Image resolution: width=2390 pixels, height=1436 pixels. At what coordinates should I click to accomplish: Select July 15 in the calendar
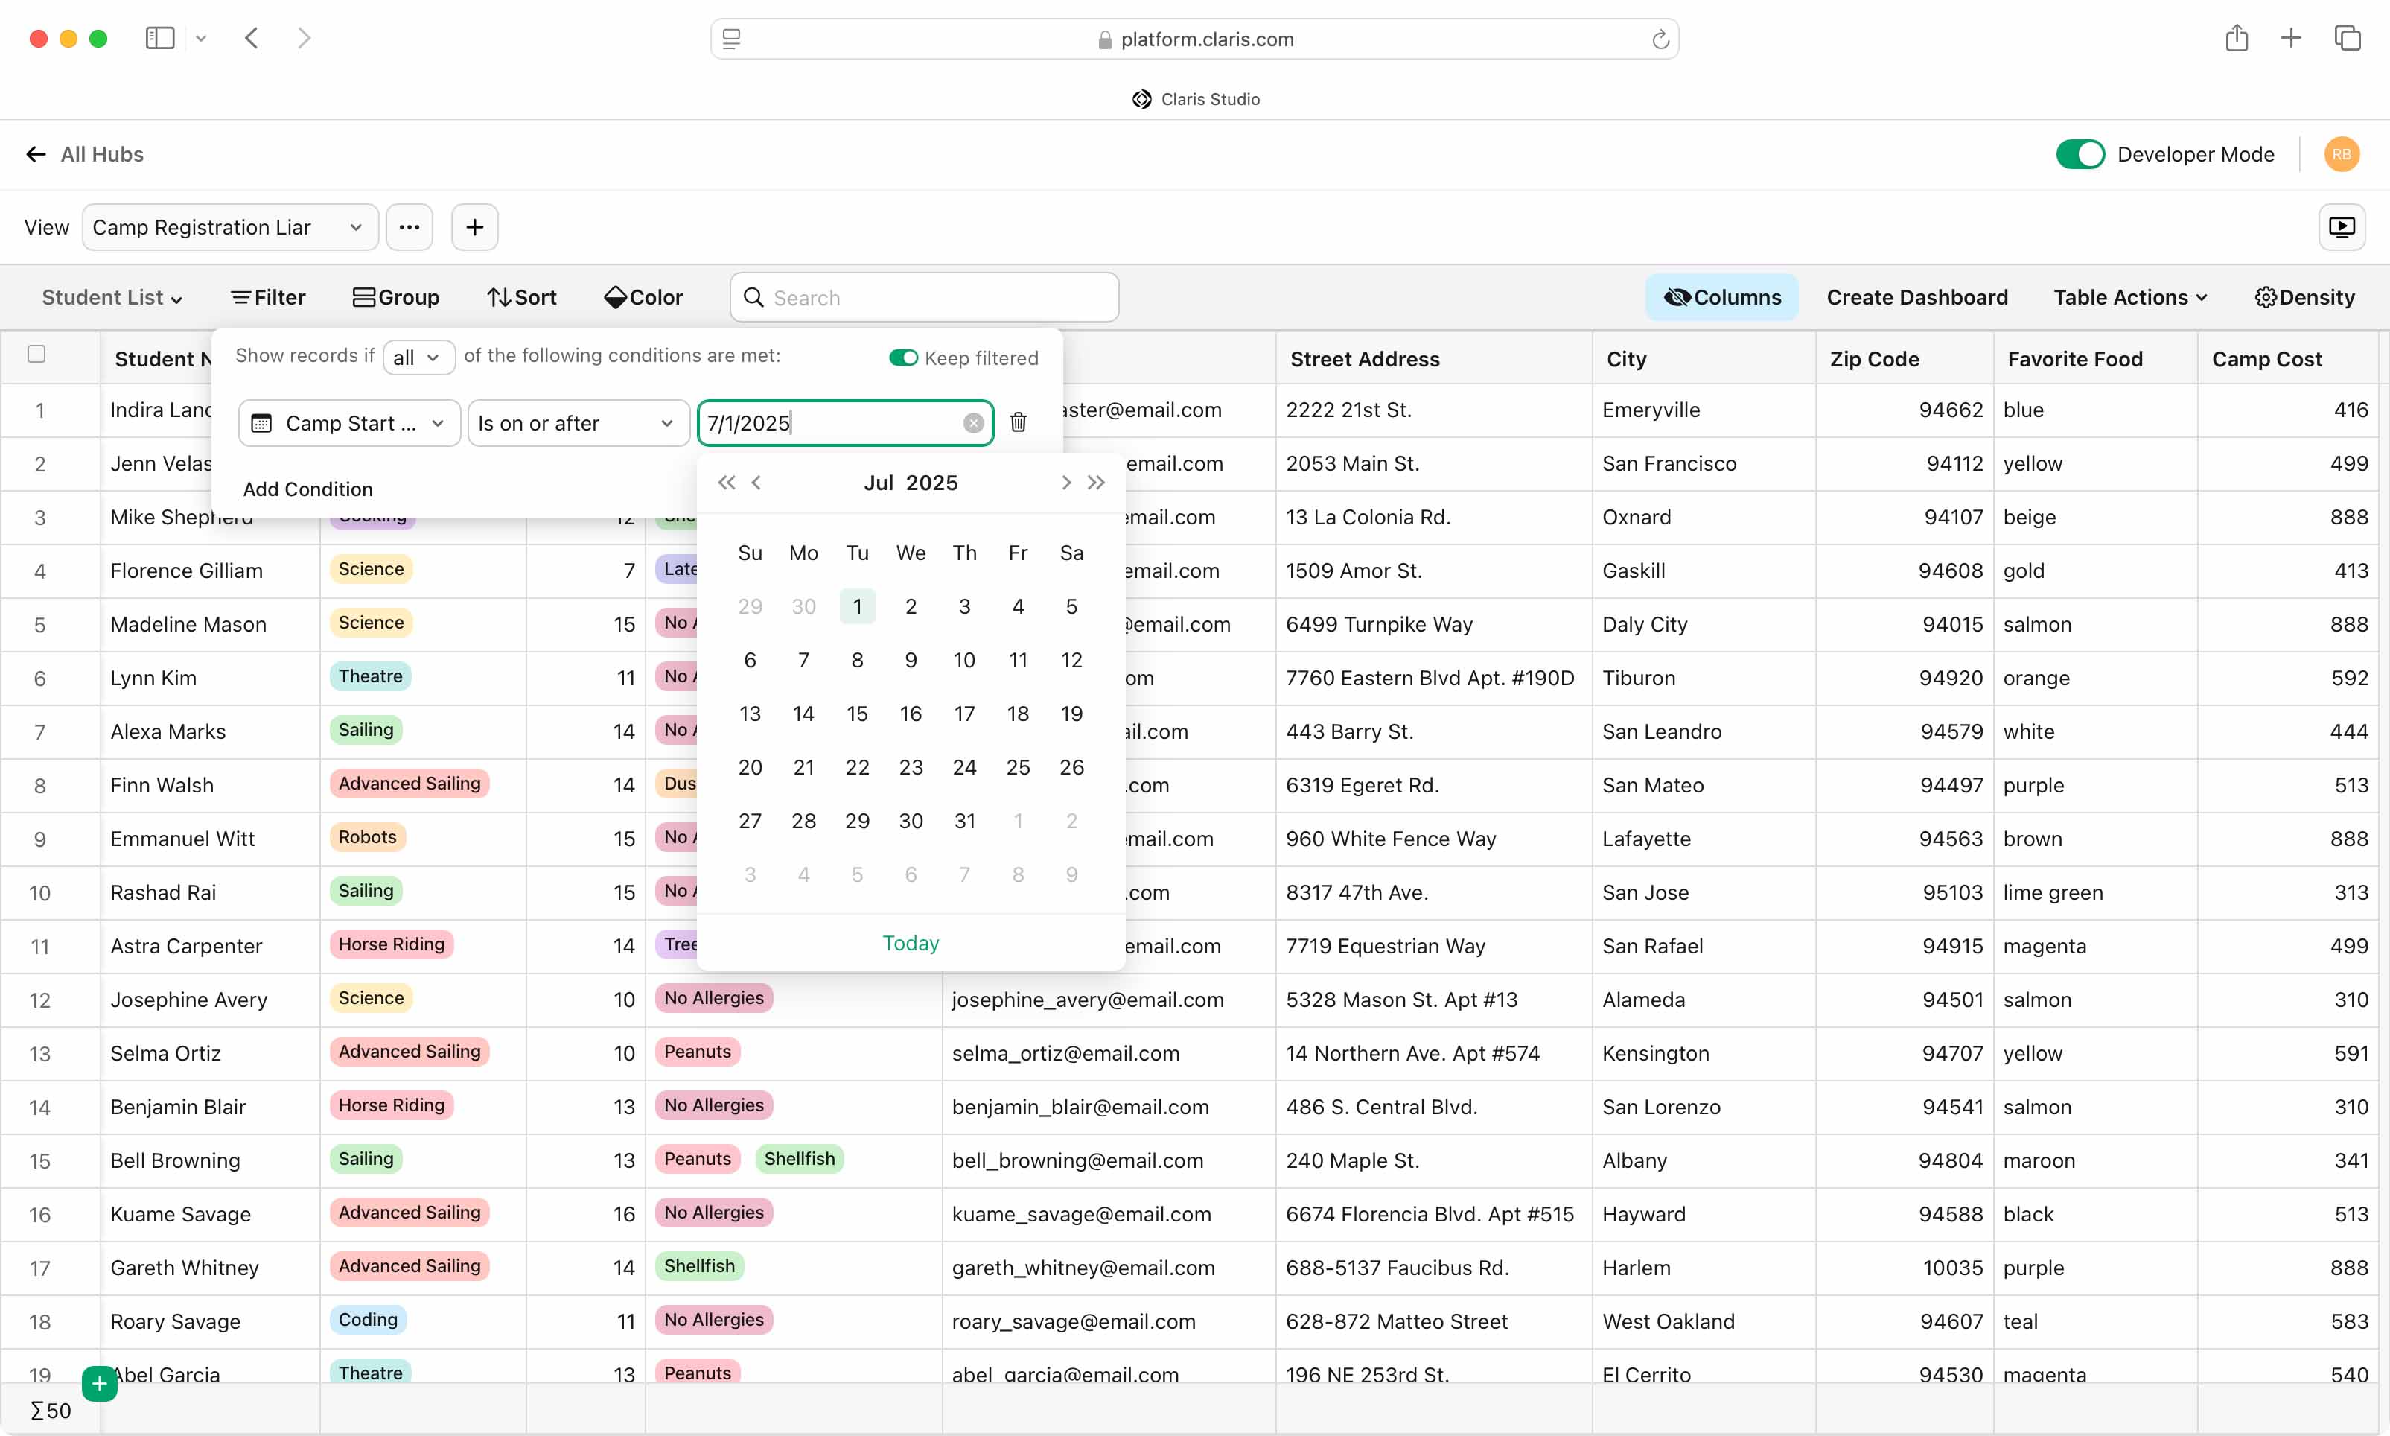pyautogui.click(x=857, y=714)
